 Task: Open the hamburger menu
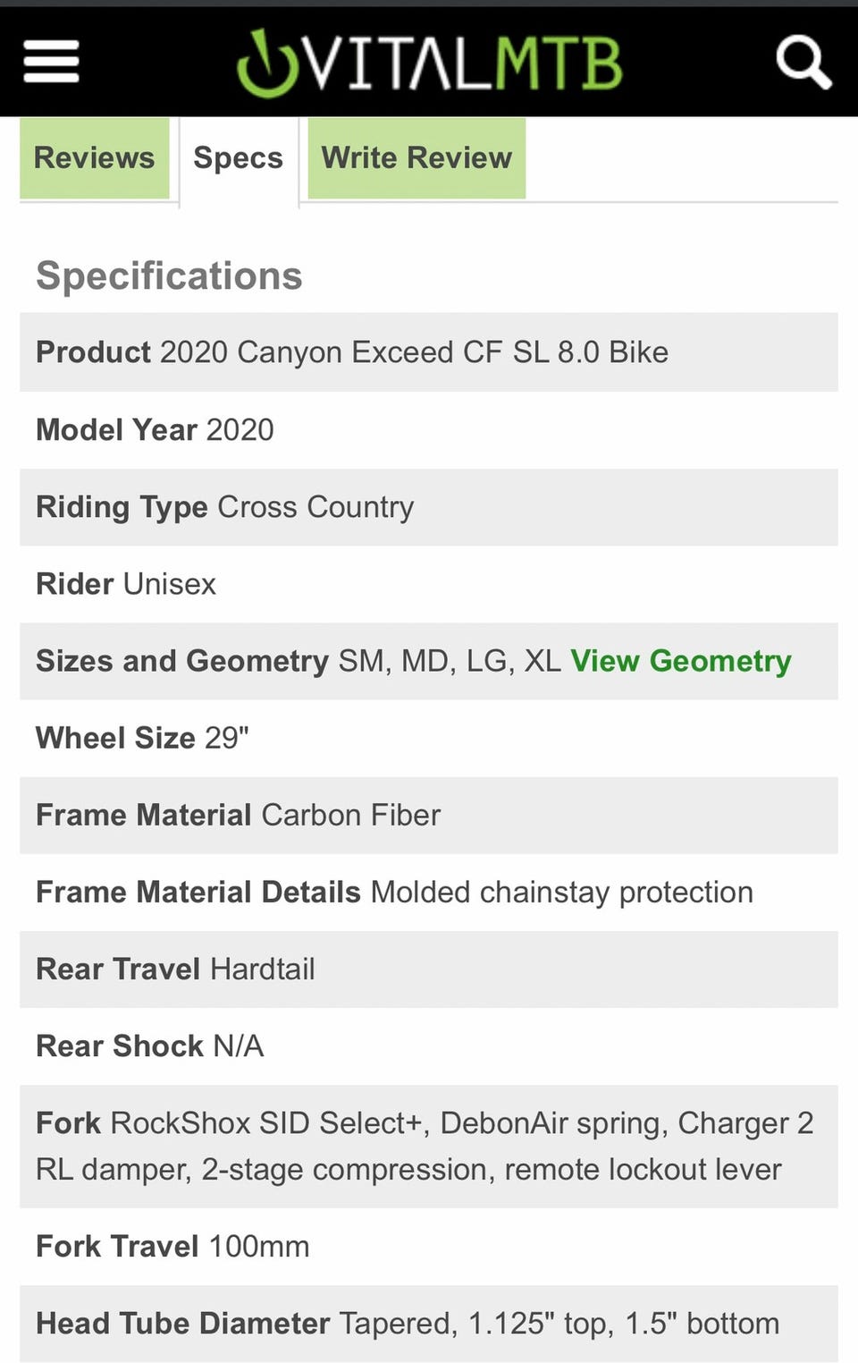(51, 62)
